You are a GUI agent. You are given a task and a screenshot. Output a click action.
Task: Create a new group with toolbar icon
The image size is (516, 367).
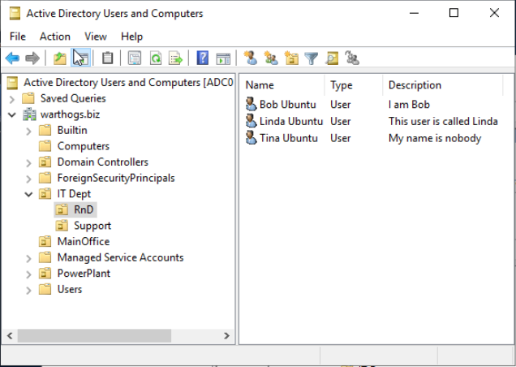pyautogui.click(x=271, y=58)
